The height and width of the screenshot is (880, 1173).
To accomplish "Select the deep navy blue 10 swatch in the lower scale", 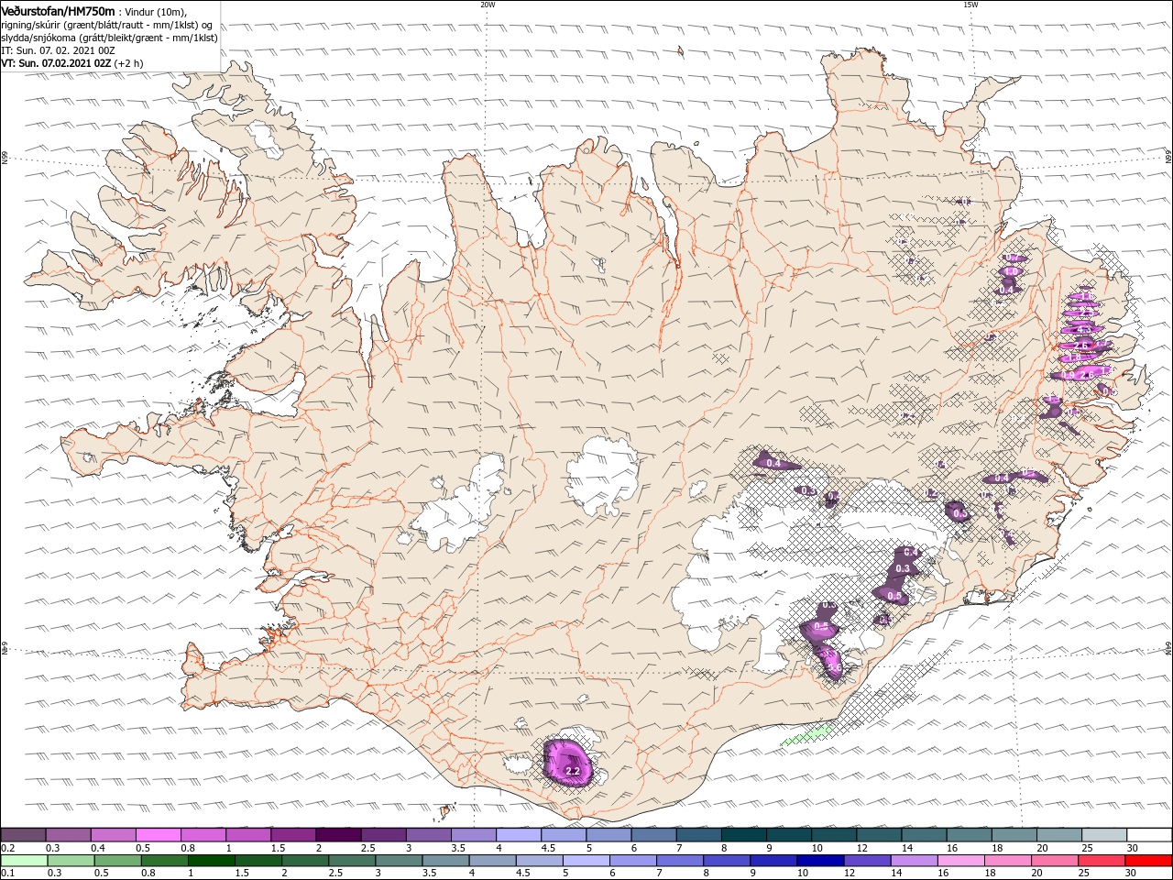I will click(820, 861).
